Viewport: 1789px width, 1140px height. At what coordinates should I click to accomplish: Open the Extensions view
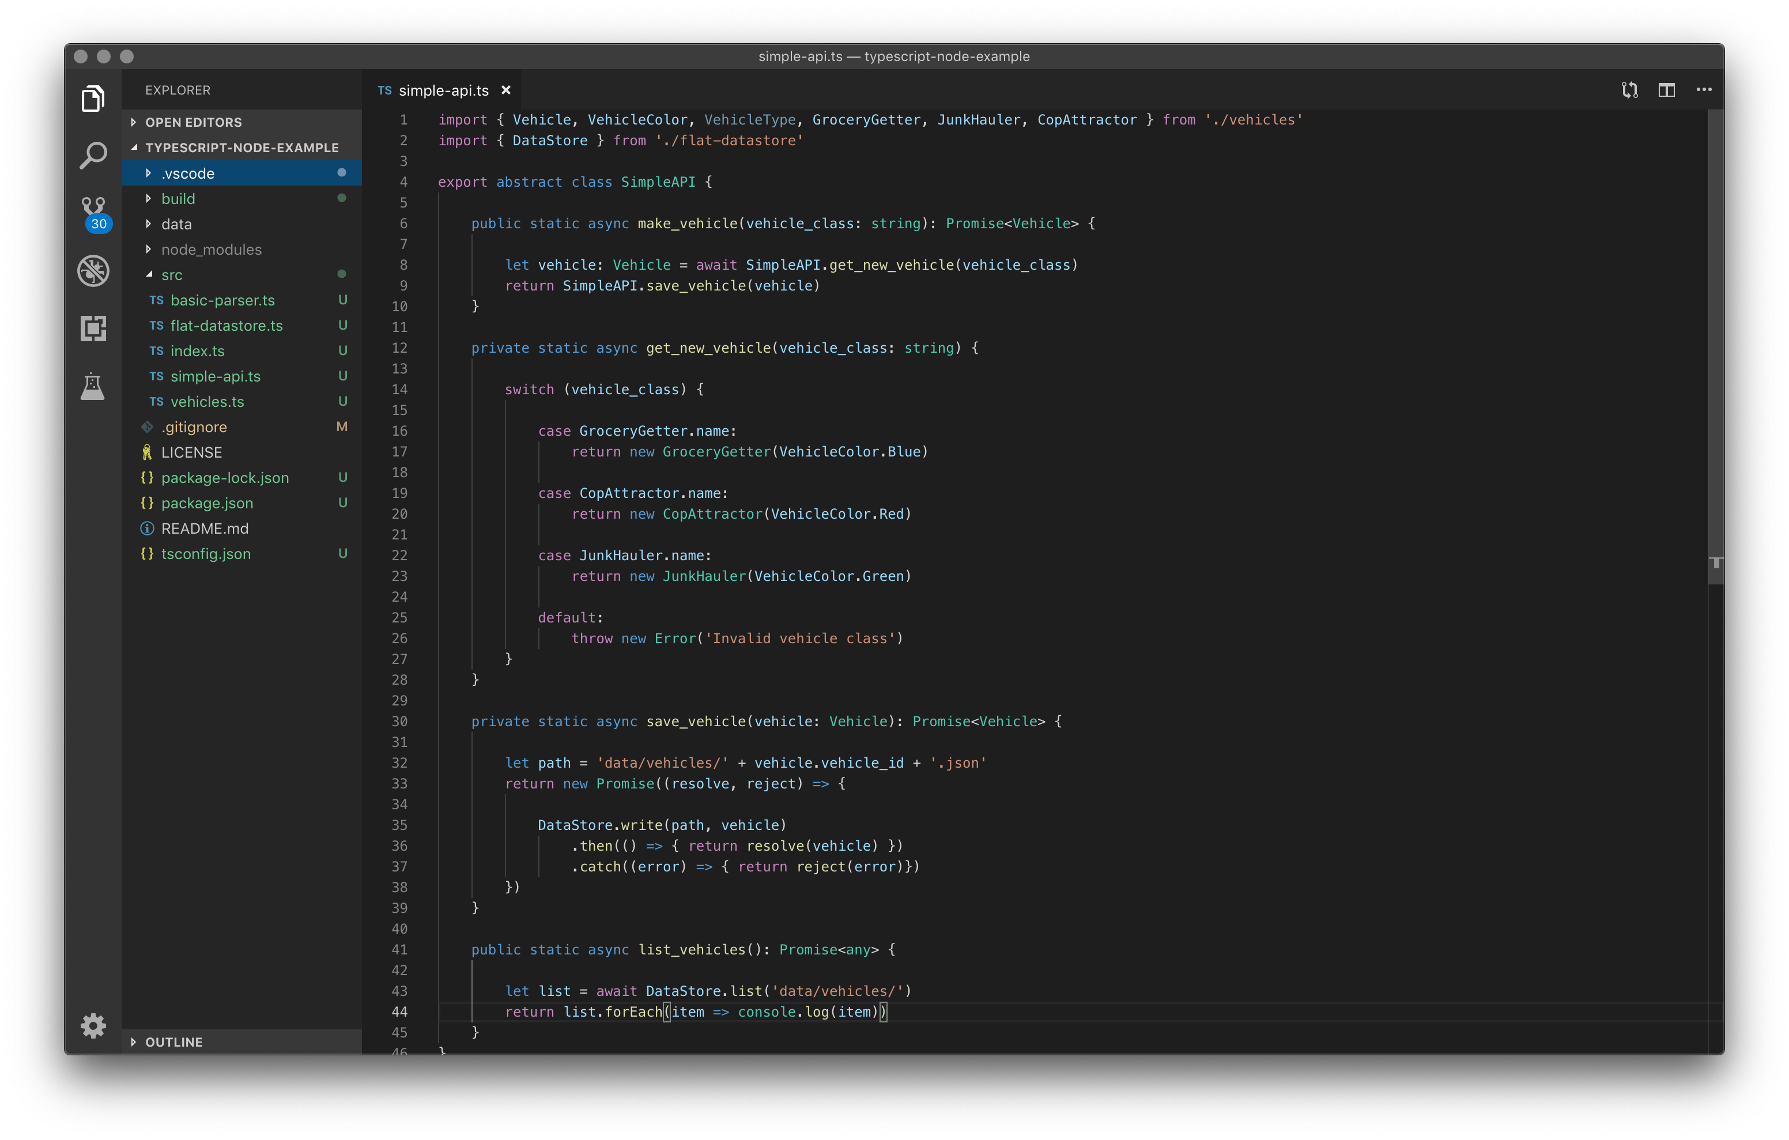click(x=93, y=328)
